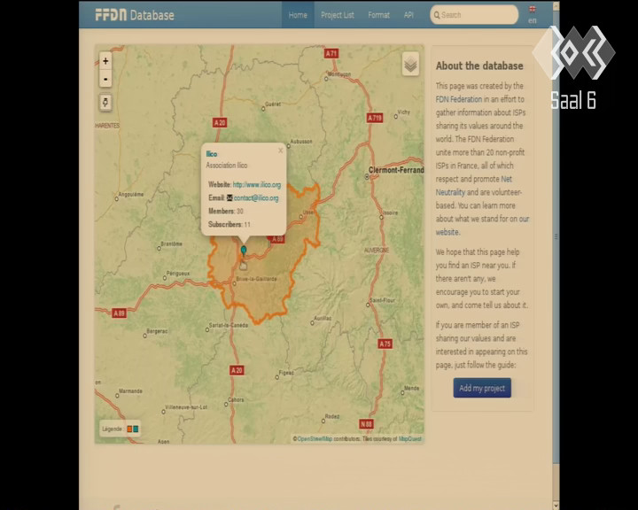The width and height of the screenshot is (638, 510).
Task: Click the orange legend swatch
Action: click(129, 429)
